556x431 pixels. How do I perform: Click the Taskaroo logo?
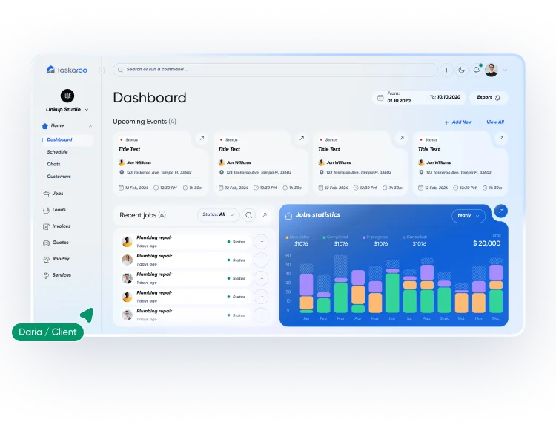(67, 70)
